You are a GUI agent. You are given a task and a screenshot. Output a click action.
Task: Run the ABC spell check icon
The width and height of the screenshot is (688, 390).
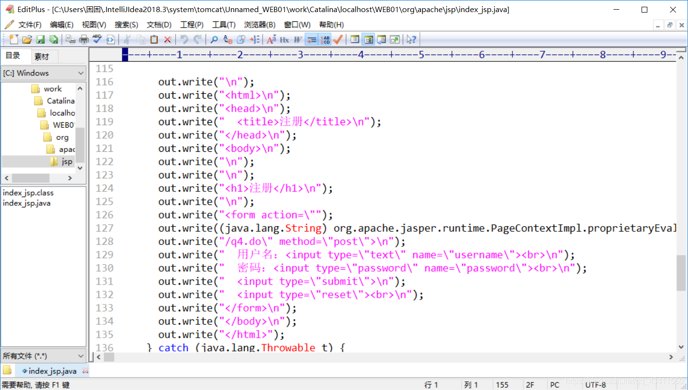tap(97, 40)
